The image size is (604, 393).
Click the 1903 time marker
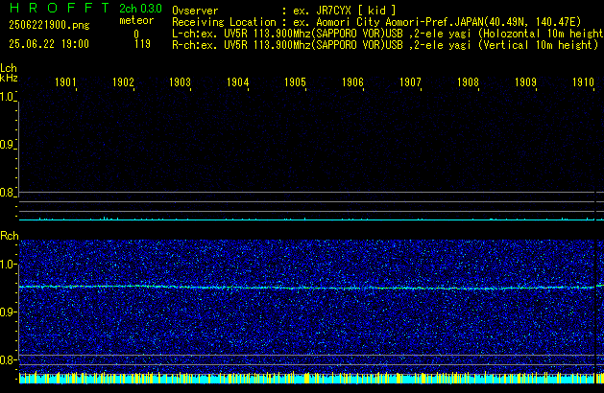[180, 82]
